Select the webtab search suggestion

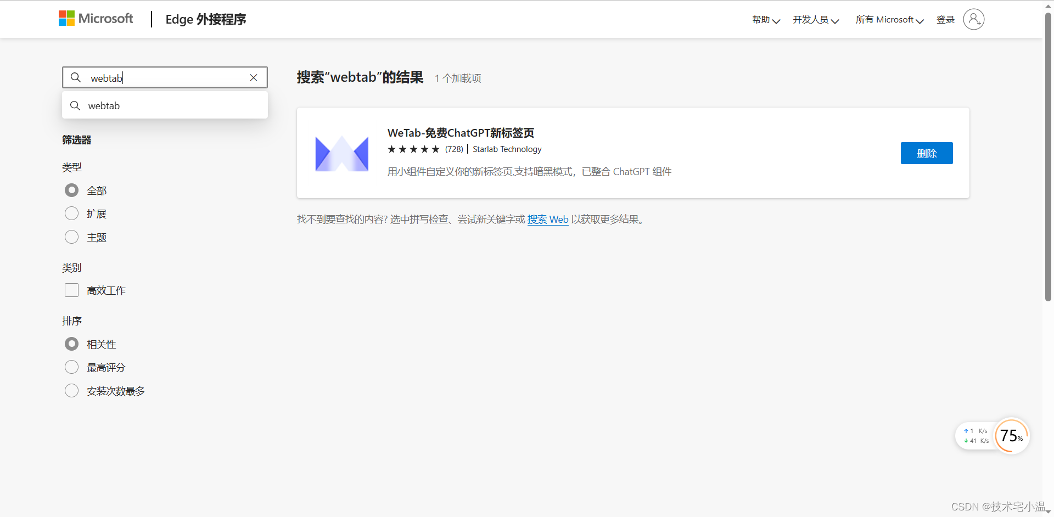click(x=165, y=105)
